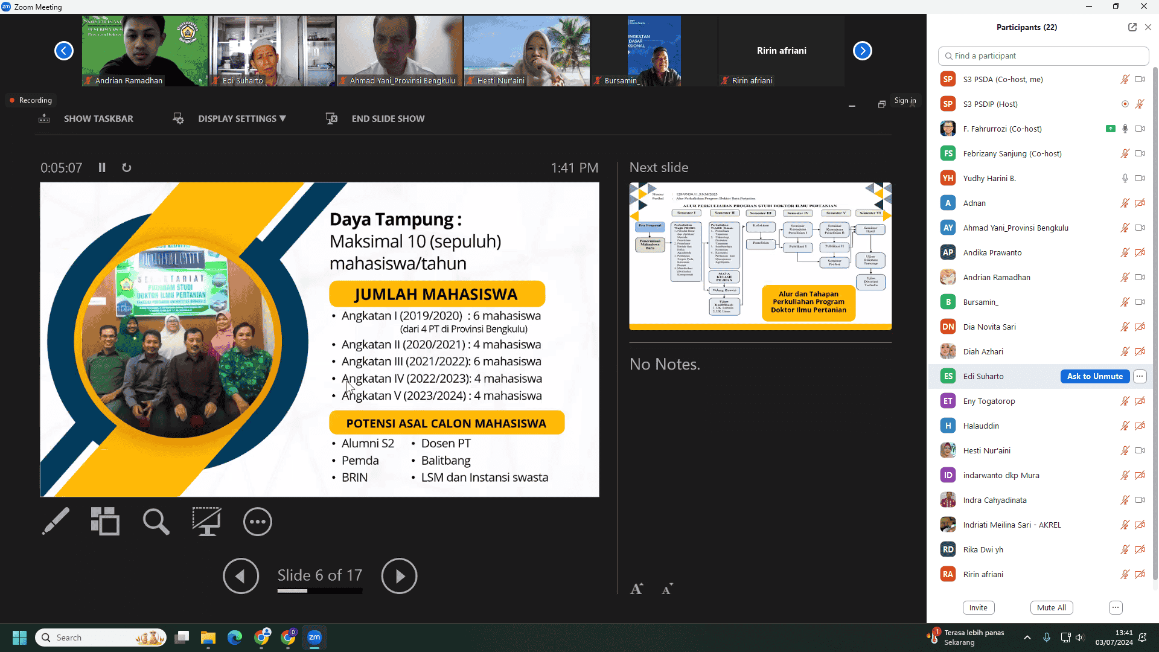Restart the presentation timer
This screenshot has width=1159, height=652.
[127, 168]
